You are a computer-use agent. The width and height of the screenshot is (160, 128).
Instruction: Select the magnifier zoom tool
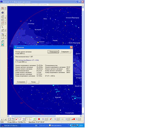click(2, 34)
